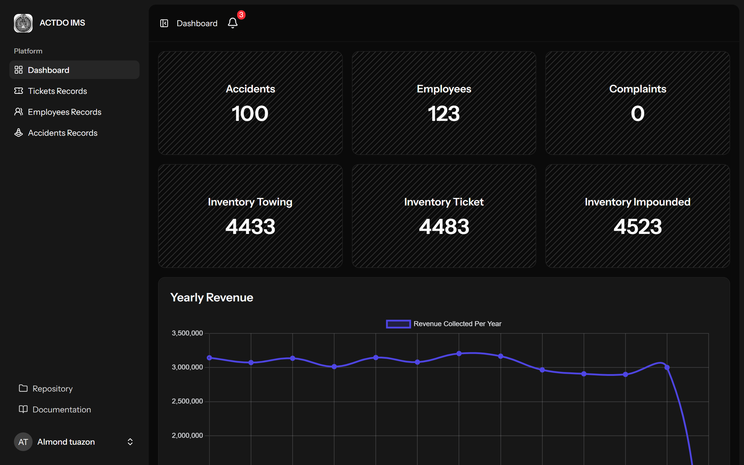Click the Employees Records people icon

(x=19, y=112)
